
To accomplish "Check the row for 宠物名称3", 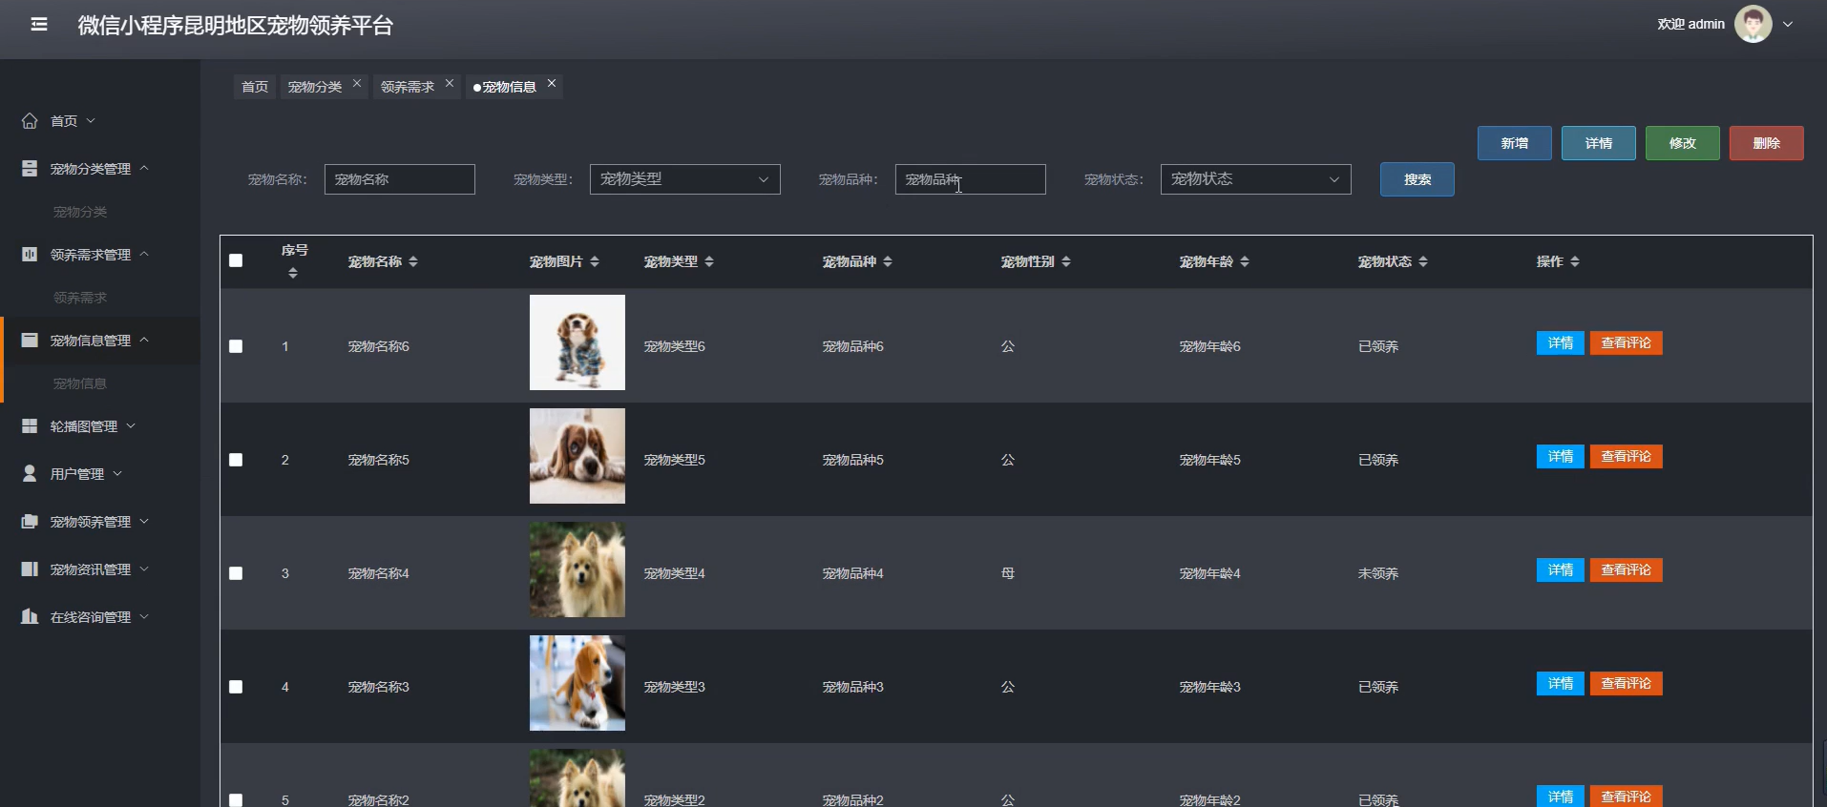I will pos(236,687).
